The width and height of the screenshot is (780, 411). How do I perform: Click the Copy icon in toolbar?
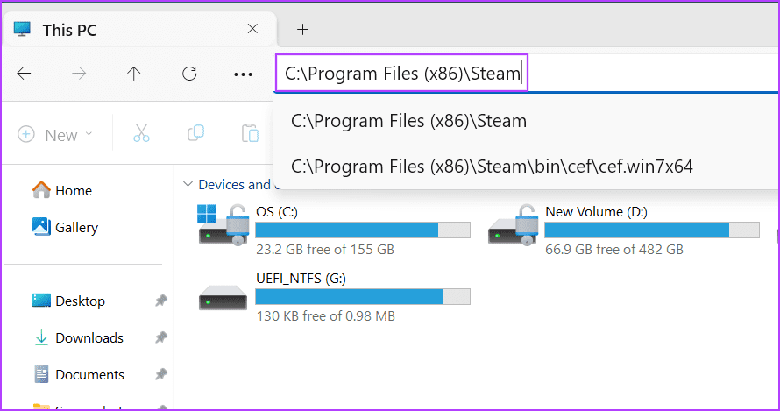click(x=196, y=134)
